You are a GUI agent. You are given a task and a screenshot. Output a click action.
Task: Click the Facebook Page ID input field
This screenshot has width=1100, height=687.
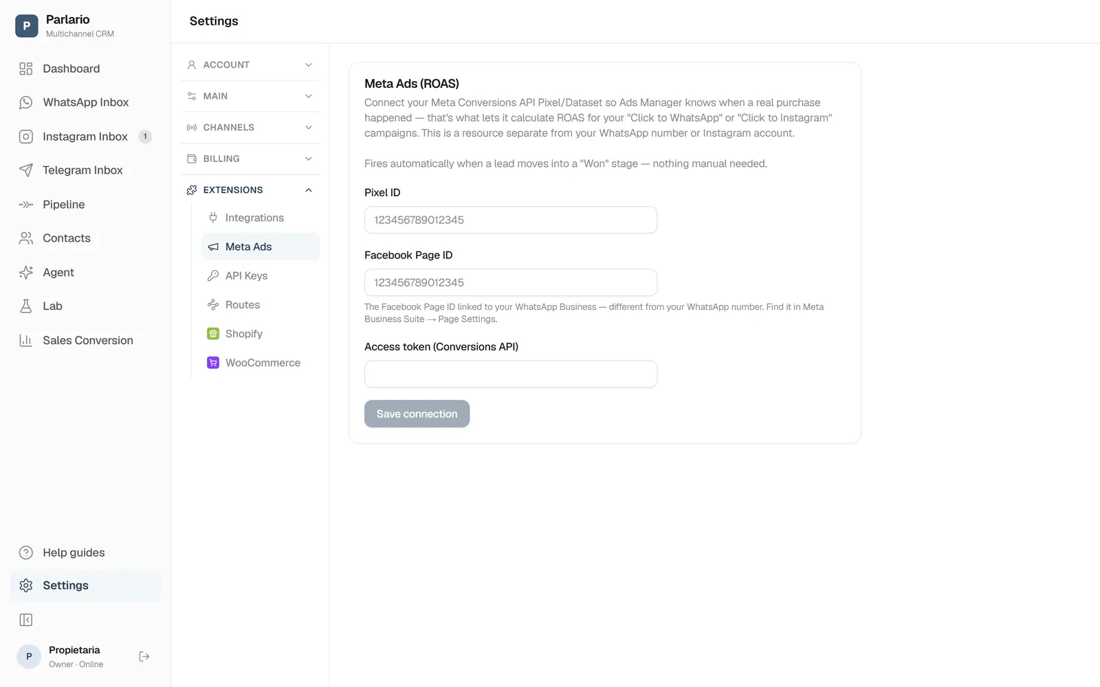(x=511, y=282)
